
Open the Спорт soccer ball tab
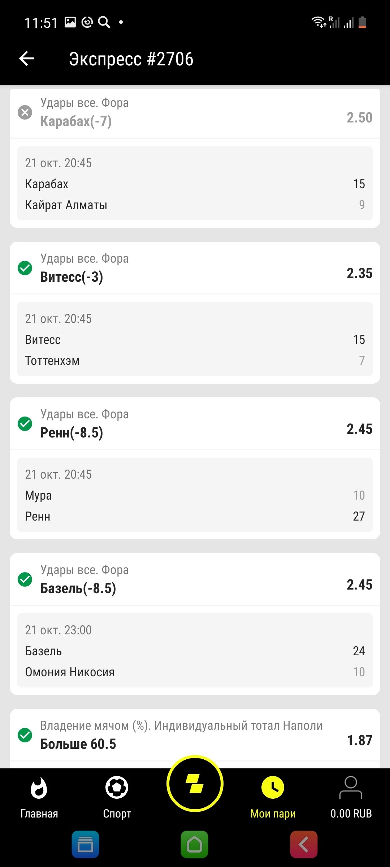(117, 788)
